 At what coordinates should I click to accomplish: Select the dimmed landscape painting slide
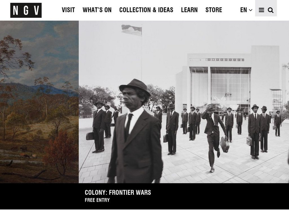click(39, 102)
